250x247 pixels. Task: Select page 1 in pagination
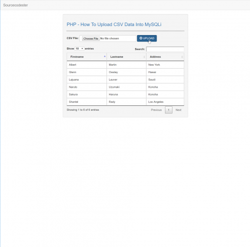168,110
